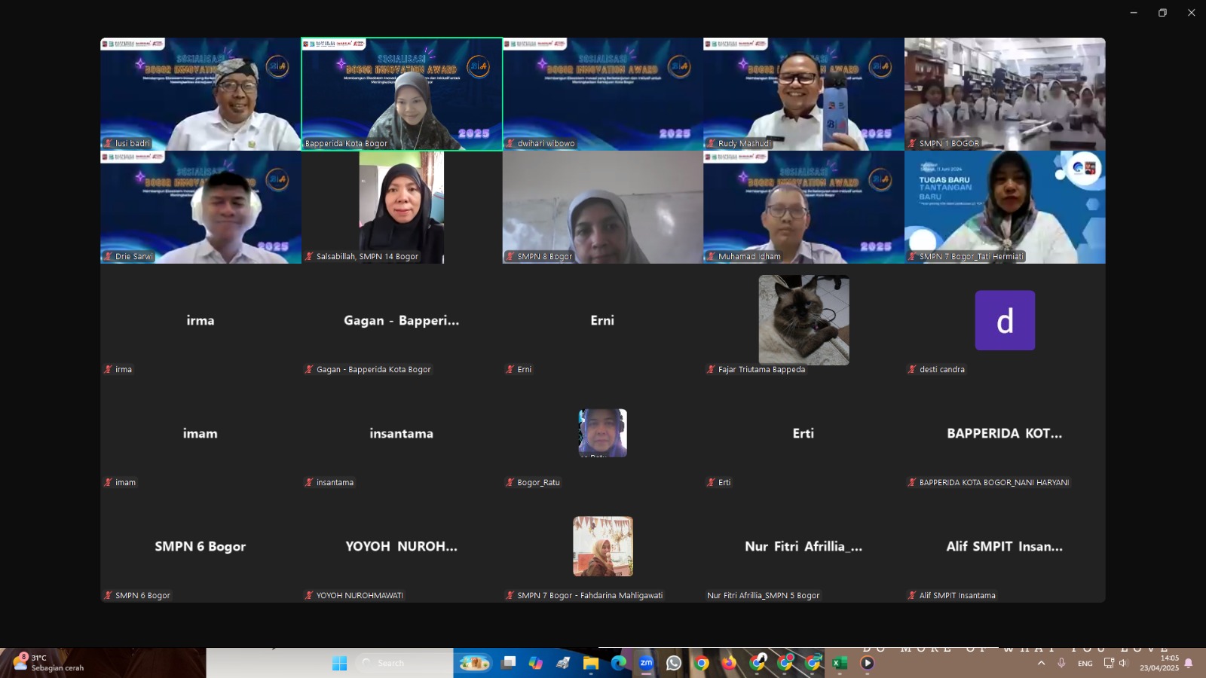Screen dimensions: 1206x678
Task: Open the ENG input language selector
Action: point(1085,663)
